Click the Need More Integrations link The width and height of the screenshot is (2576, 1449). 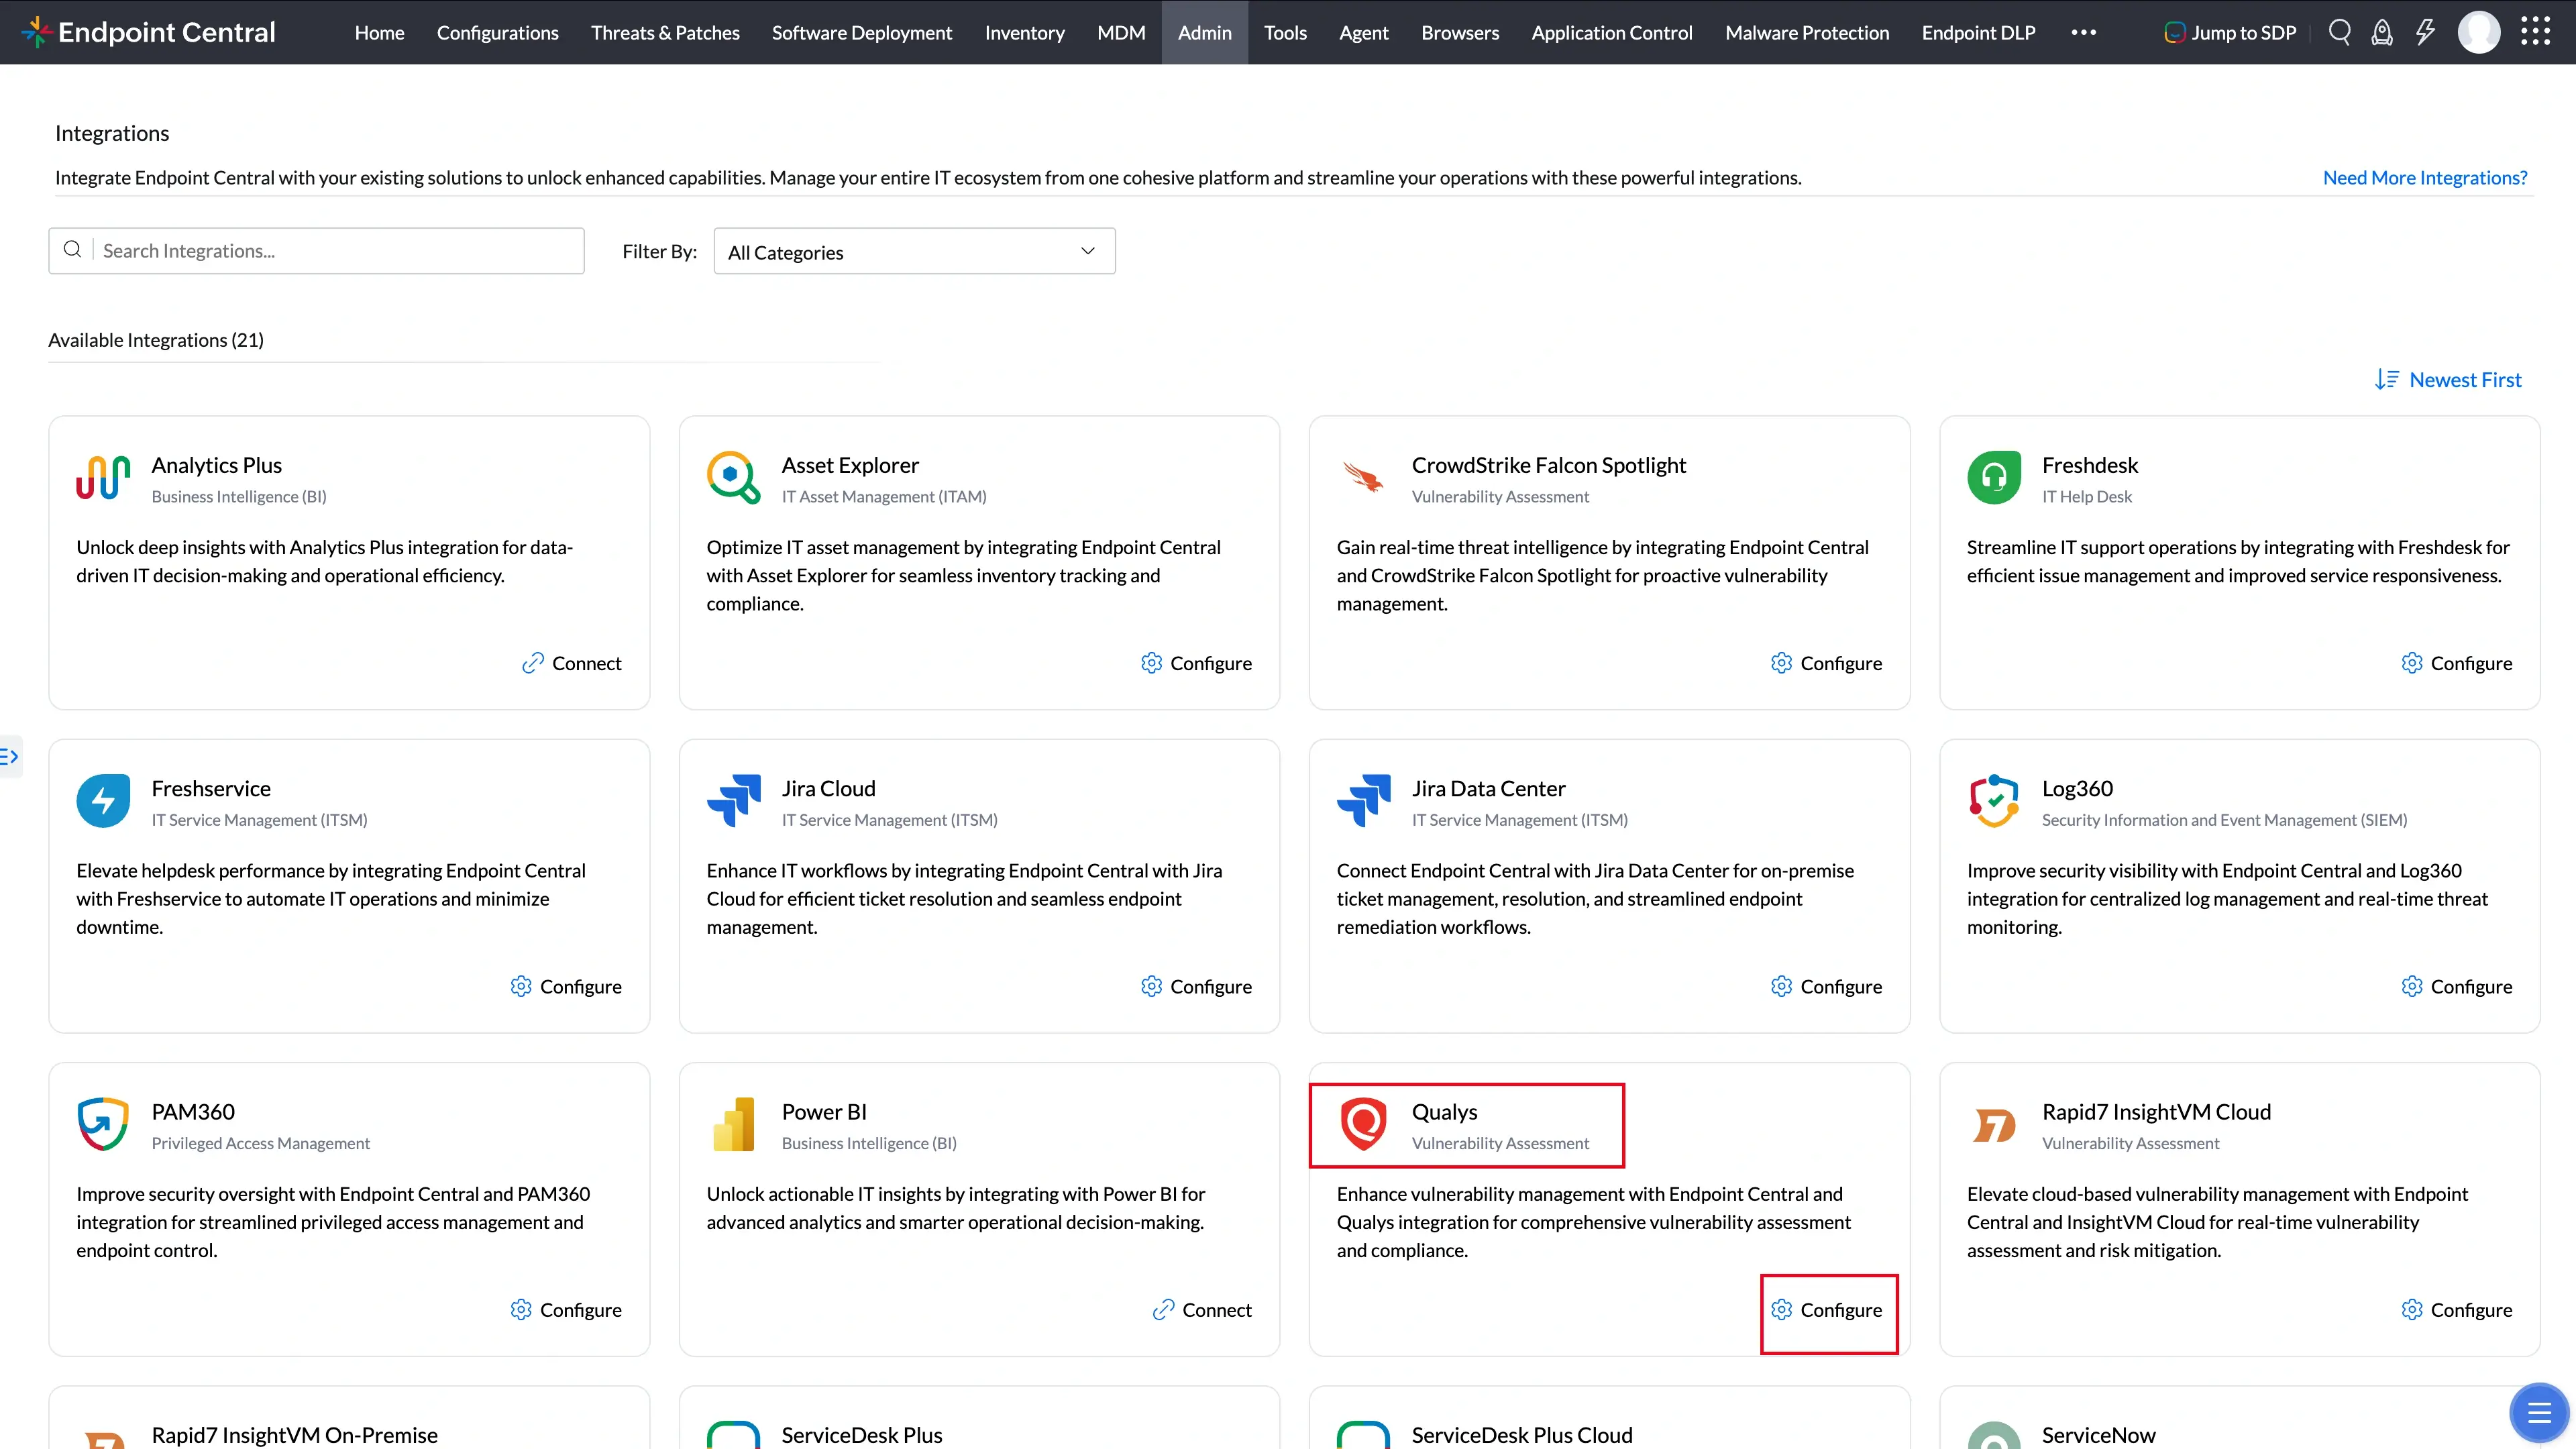click(2425, 177)
